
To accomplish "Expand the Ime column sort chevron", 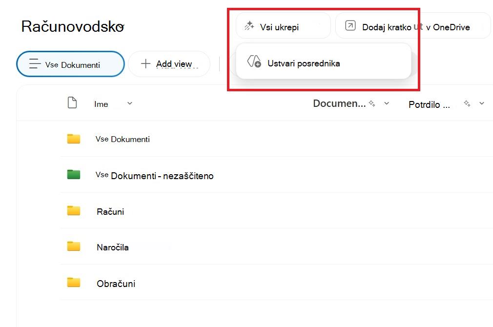I will (129, 103).
